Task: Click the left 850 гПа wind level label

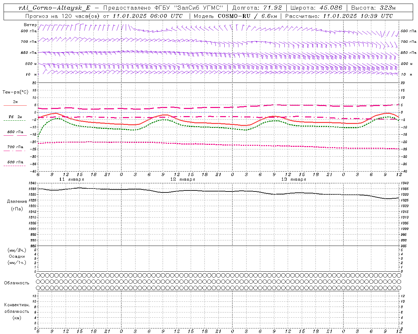Action: coord(29,53)
